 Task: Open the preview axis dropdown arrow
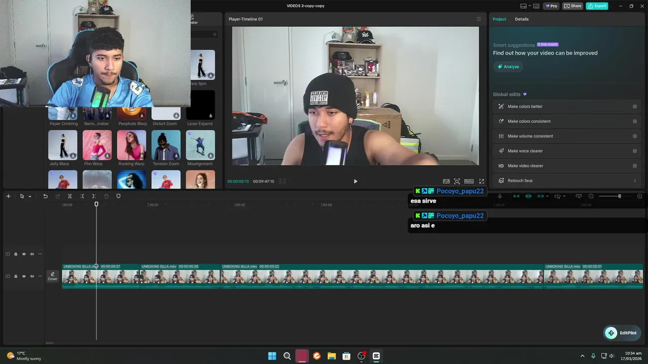pos(564,196)
